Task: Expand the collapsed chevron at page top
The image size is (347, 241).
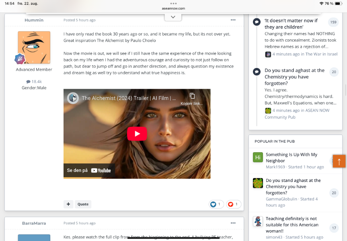Action: click(173, 17)
